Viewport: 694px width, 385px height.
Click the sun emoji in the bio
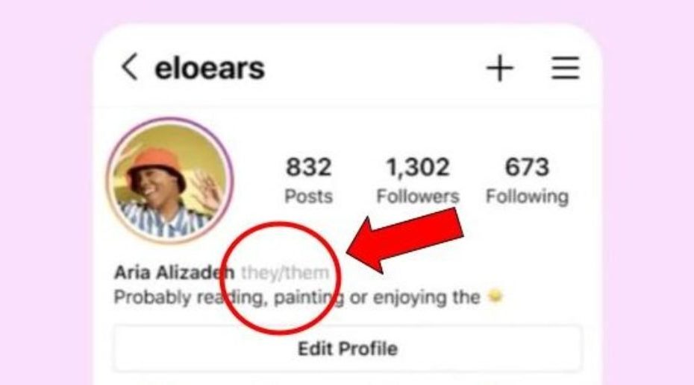coord(496,296)
